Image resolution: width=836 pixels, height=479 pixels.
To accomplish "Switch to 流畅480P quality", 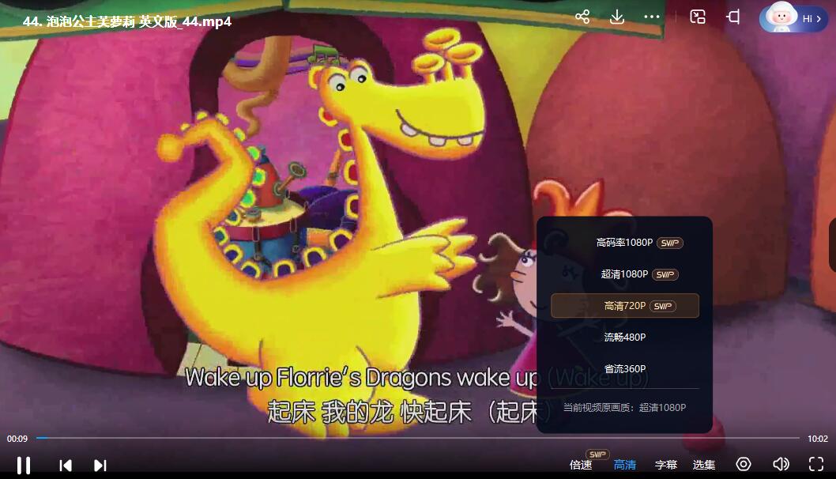I will 624,337.
